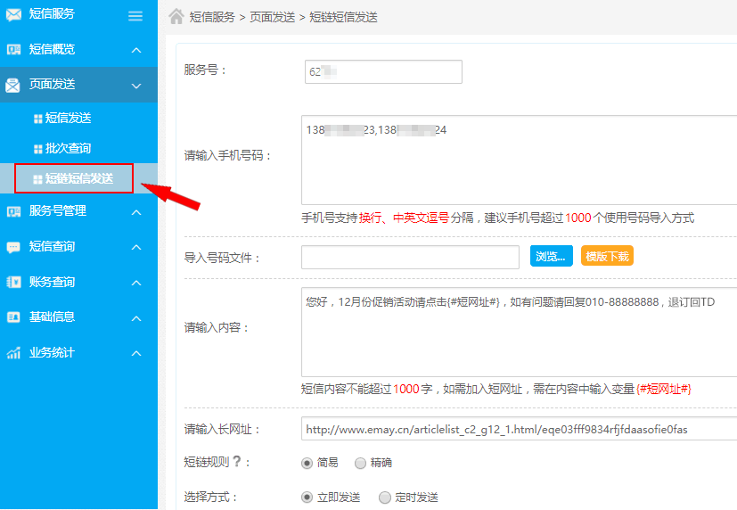
Task: Expand 短信概览 with its chevron
Action: tap(136, 50)
